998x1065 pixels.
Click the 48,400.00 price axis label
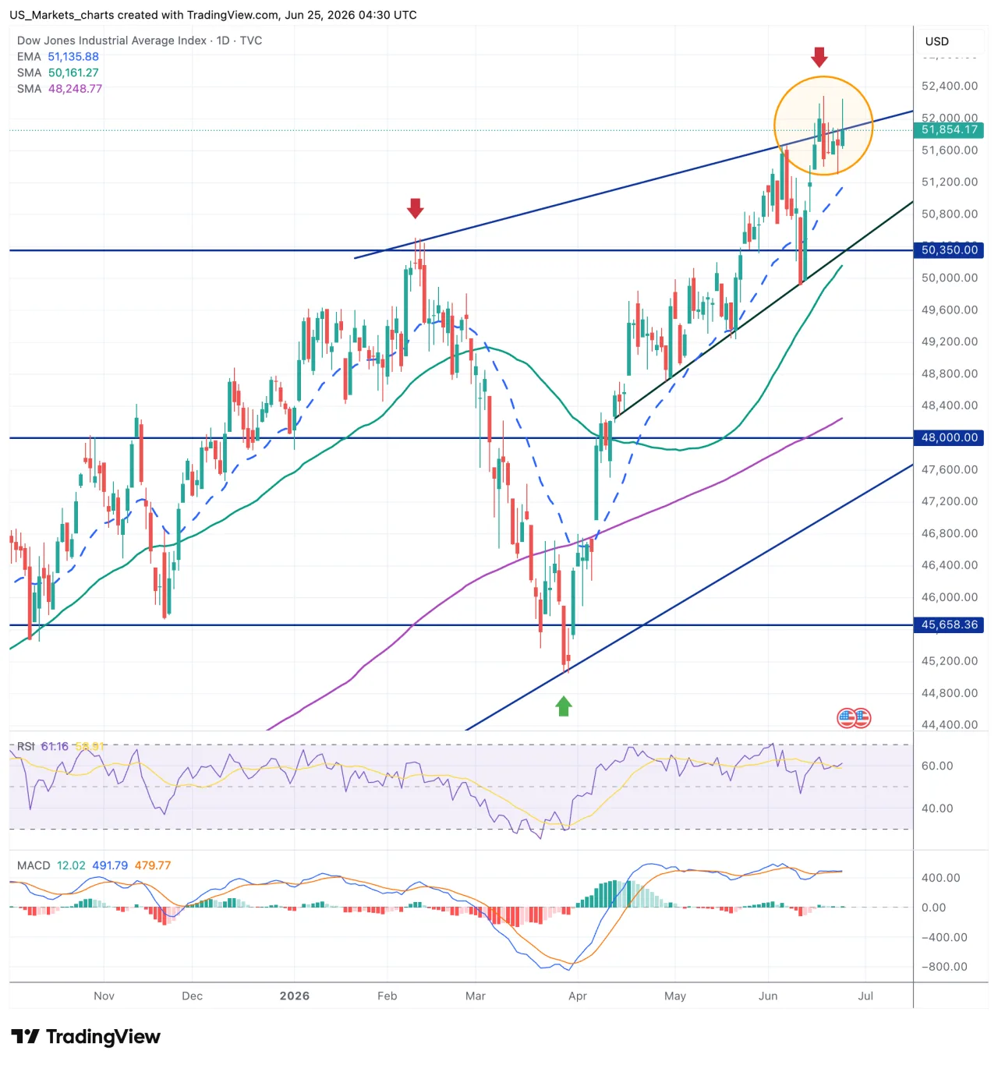click(x=950, y=405)
